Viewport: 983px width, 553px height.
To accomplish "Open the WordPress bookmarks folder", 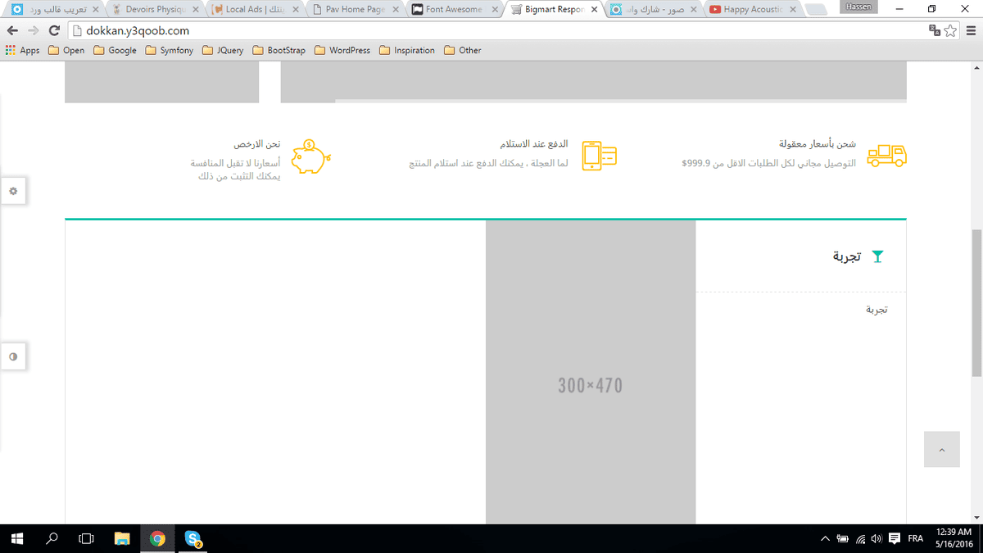I will (x=342, y=50).
